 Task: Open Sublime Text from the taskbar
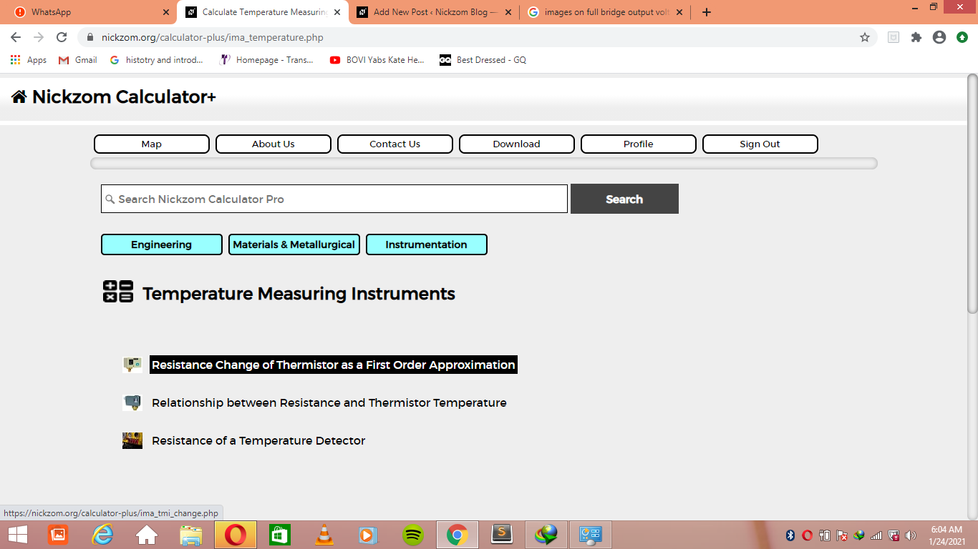[502, 535]
